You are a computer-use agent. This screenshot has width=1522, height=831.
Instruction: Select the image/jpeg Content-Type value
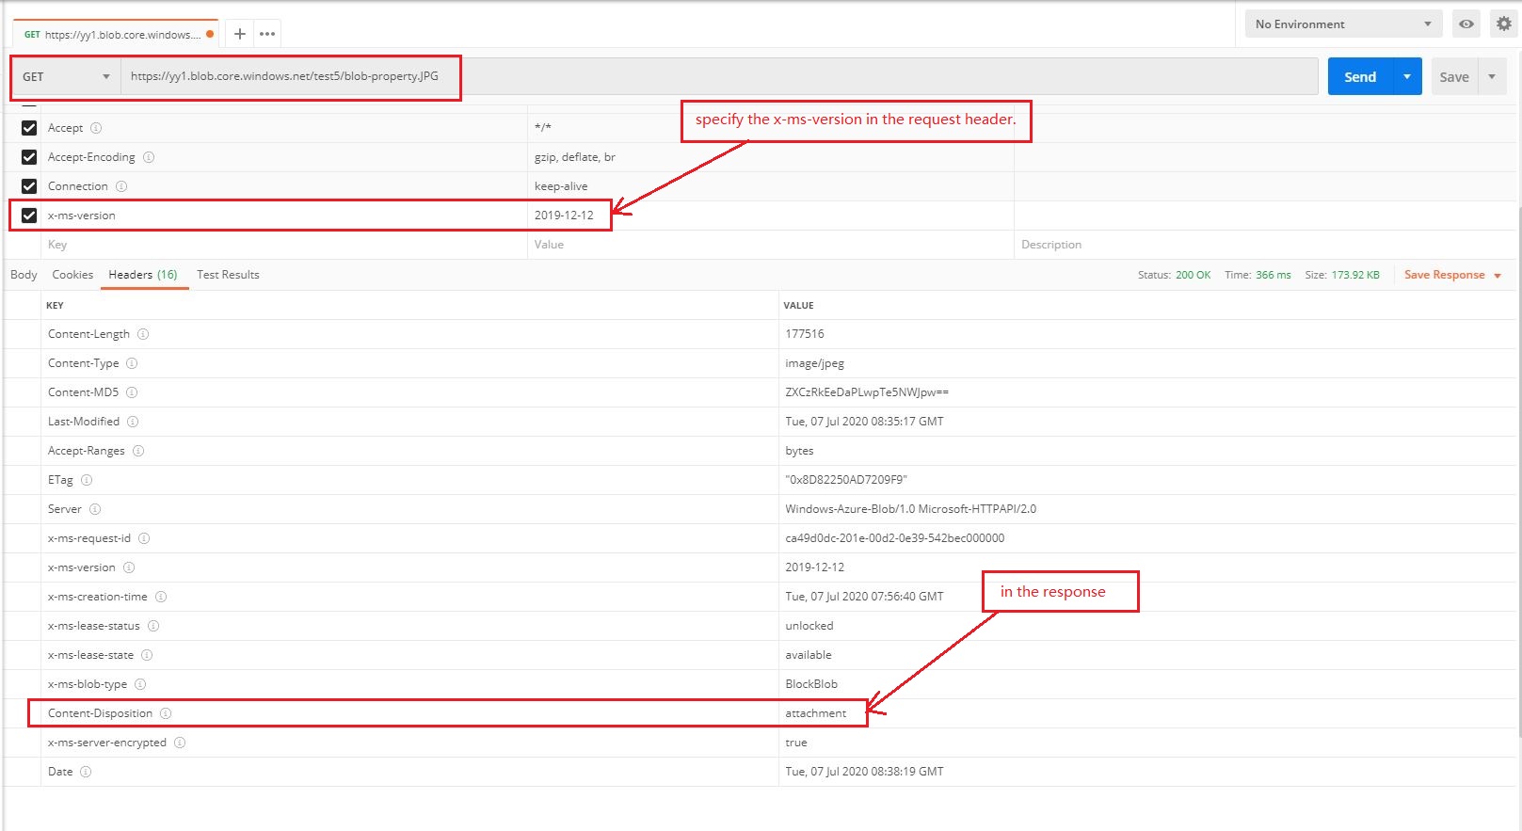[x=815, y=363]
